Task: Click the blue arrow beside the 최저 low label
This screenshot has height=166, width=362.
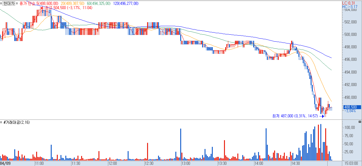Action: 322,116
